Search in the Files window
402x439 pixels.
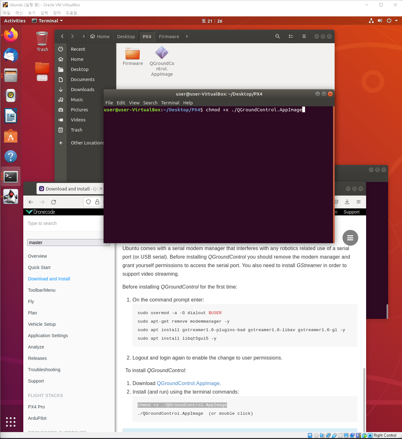tap(277, 36)
